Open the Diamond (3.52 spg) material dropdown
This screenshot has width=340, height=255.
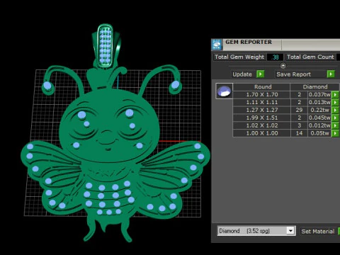290,231
